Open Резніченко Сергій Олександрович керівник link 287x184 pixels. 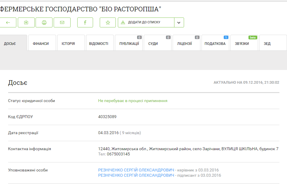click(x=136, y=170)
